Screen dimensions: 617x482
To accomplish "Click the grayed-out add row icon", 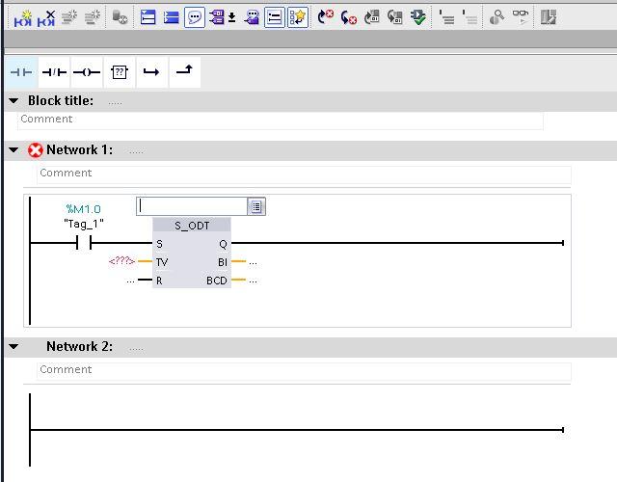I will coord(93,17).
